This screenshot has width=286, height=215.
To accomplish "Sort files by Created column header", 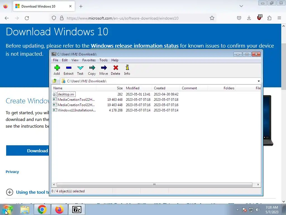I will pyautogui.click(x=166, y=88).
